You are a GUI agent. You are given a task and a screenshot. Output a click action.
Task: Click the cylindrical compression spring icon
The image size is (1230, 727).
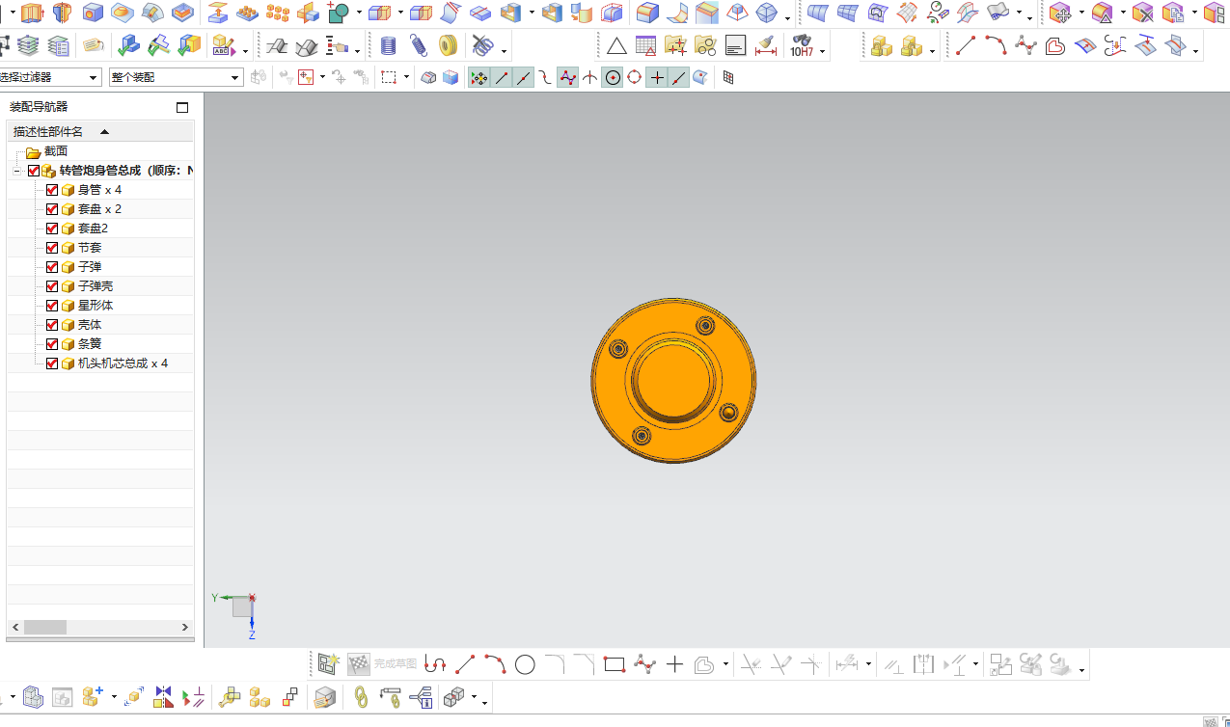coord(388,45)
